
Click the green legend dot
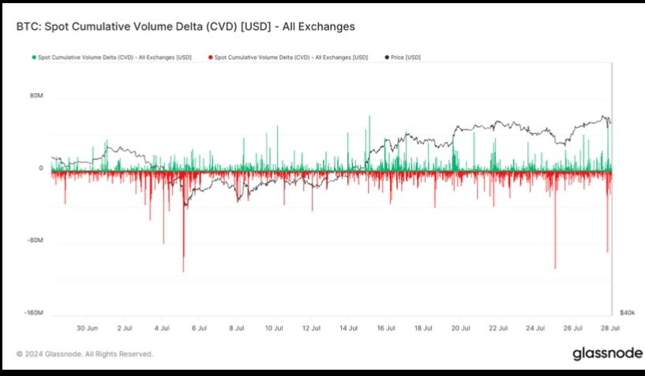click(x=34, y=58)
